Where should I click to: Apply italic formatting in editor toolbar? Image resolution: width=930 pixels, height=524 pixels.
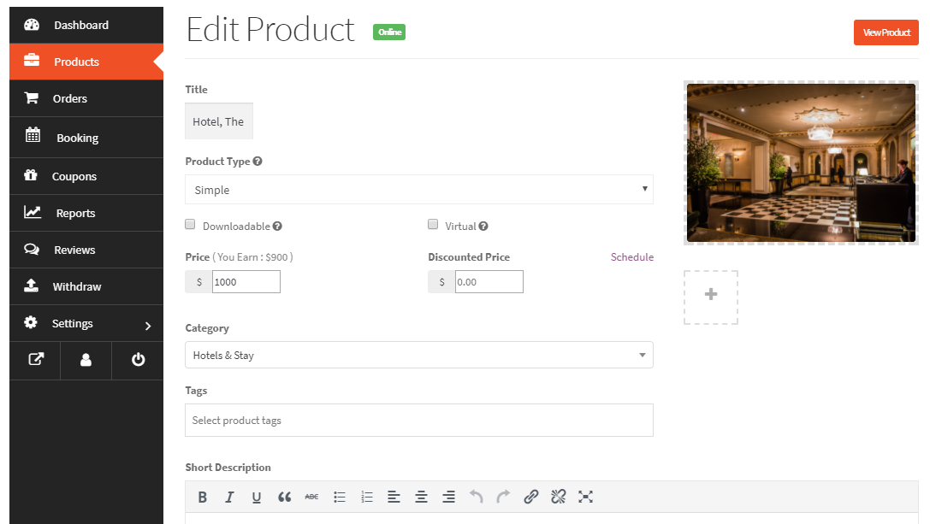229,497
